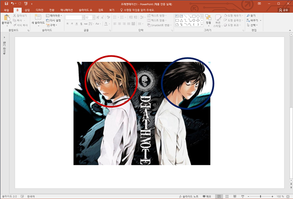Screen dimensions: 293x199
Task: Select the down arrow shape in gallery
Action: point(198,20)
